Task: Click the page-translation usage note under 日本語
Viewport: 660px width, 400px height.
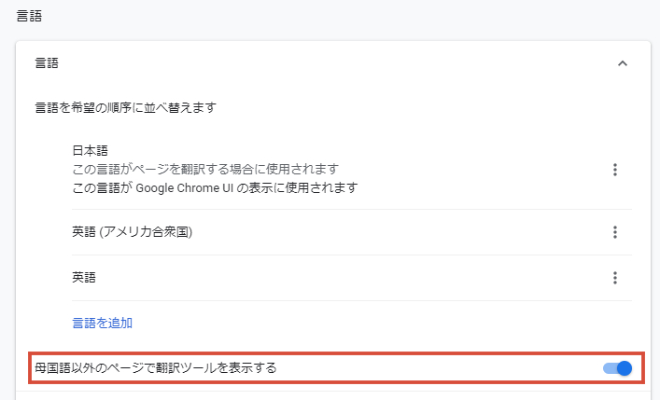Action: (x=205, y=169)
